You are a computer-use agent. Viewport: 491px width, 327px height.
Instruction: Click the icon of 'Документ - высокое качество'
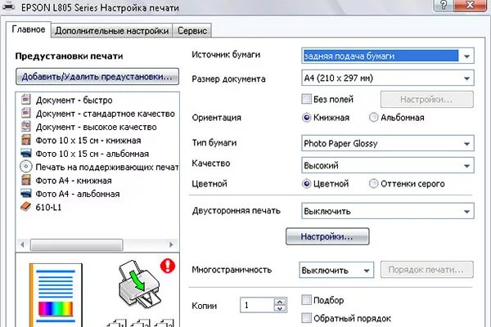(x=26, y=127)
